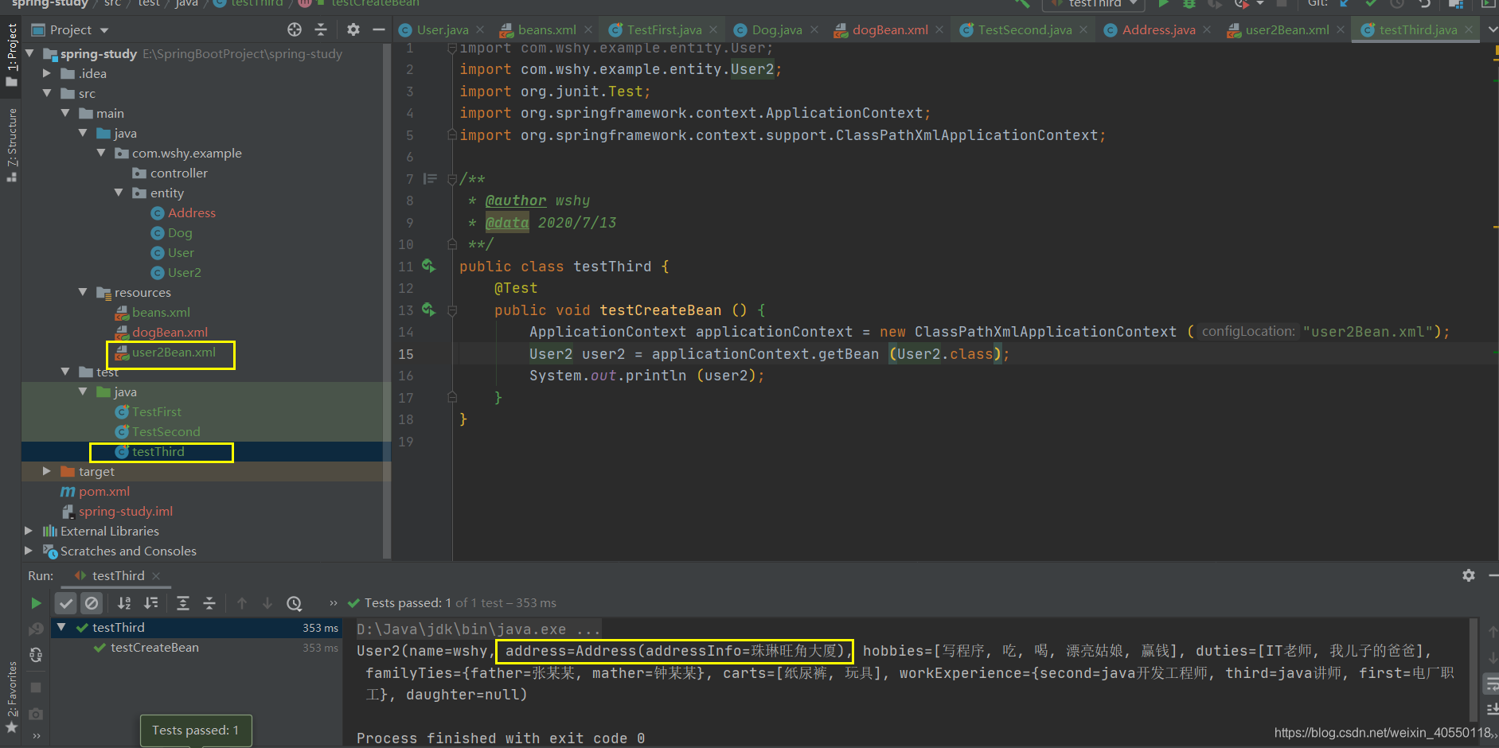Image resolution: width=1499 pixels, height=748 pixels.
Task: Rerun testThird with green play button
Action: pos(36,603)
